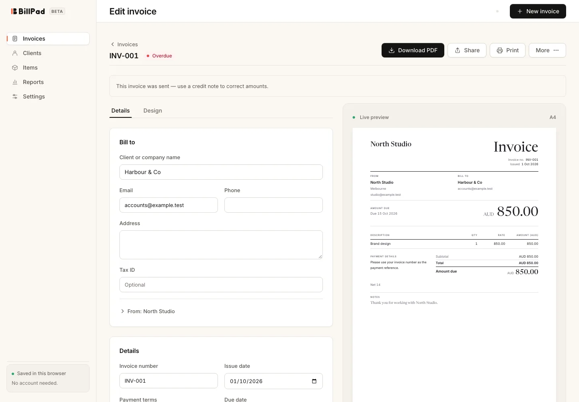Click the ellipsis icon on More button
The width and height of the screenshot is (579, 402).
click(556, 50)
